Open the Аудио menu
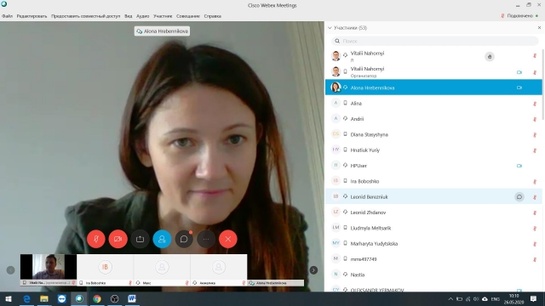The image size is (545, 306). coord(142,16)
